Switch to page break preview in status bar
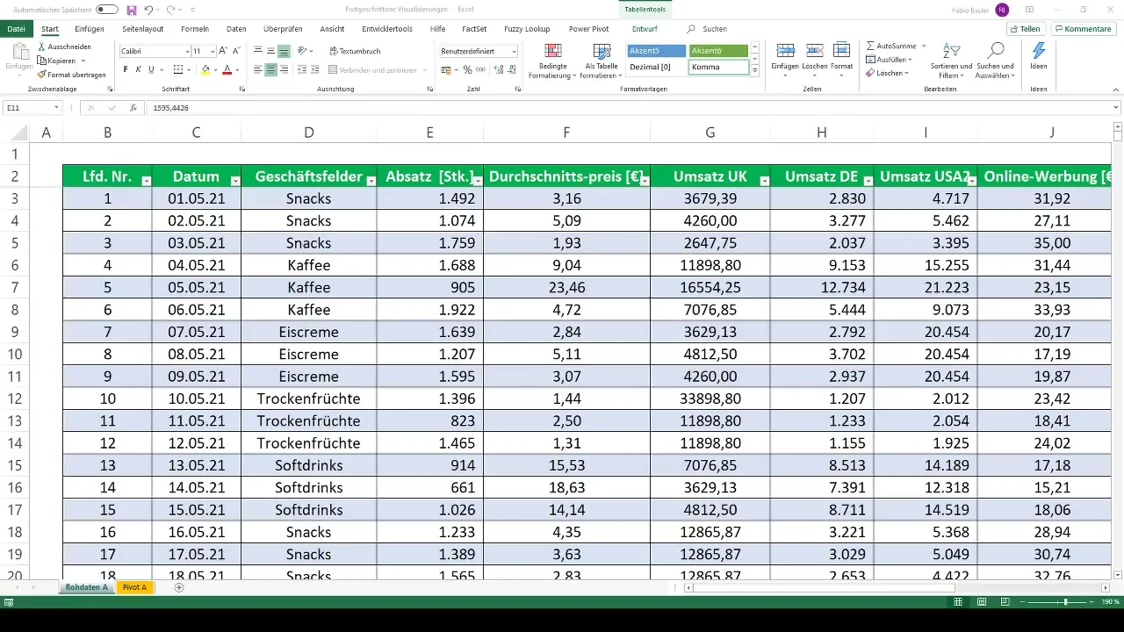Image resolution: width=1124 pixels, height=632 pixels. [1005, 602]
